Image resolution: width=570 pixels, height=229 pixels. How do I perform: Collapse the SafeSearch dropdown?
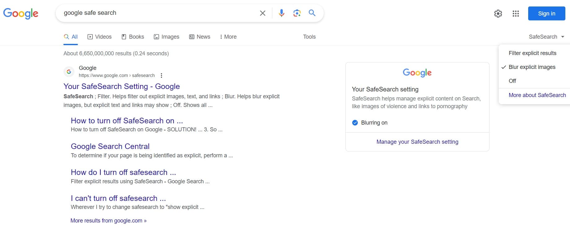546,37
